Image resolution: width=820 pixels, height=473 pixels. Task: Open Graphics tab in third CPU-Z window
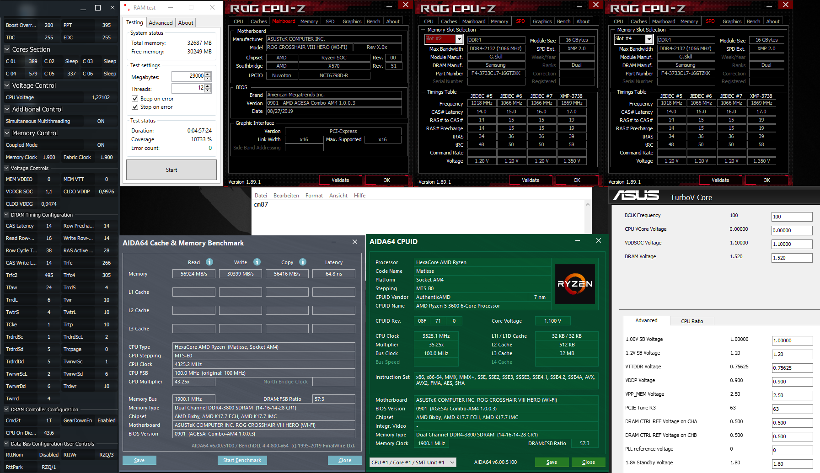(x=732, y=21)
